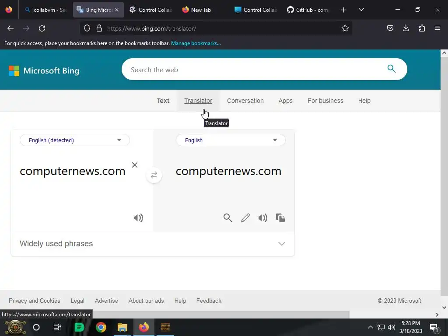Open the Help link in footer
The image size is (448, 336).
pos(180,301)
